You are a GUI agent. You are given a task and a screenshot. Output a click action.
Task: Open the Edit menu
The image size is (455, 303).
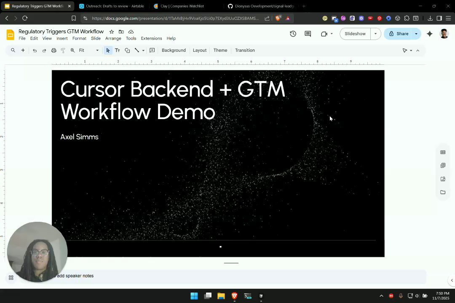[34, 38]
